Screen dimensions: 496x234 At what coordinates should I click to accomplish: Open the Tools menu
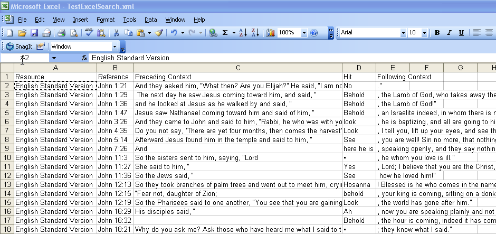click(x=129, y=20)
